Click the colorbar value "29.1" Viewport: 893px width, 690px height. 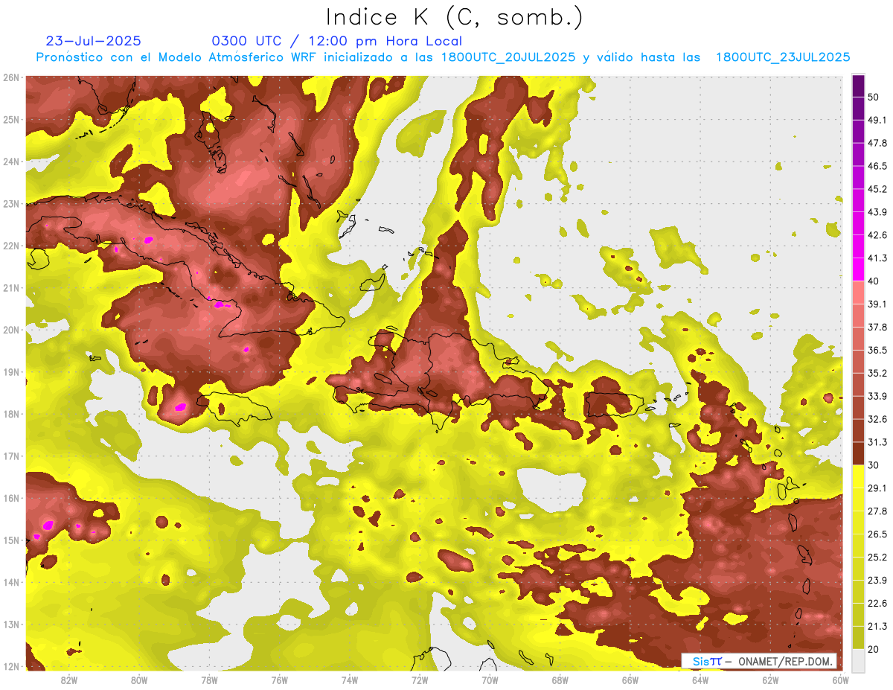[877, 488]
